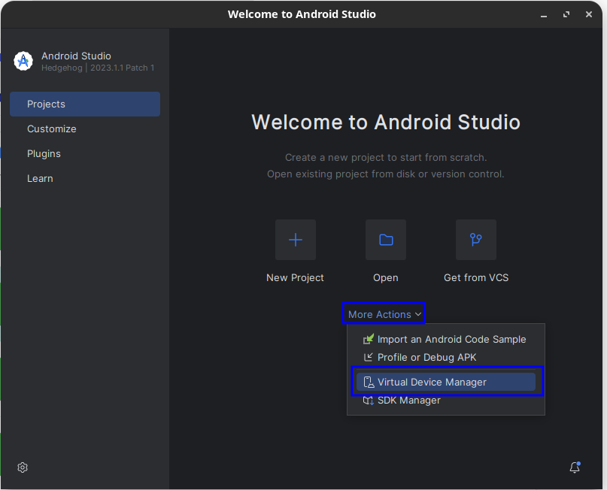Click the 'New Project' text label
Image resolution: width=607 pixels, height=490 pixels.
[295, 277]
